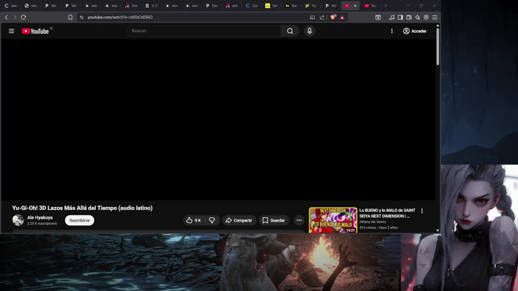The image size is (518, 291).
Task: Share this page from address bar
Action: click(x=322, y=17)
